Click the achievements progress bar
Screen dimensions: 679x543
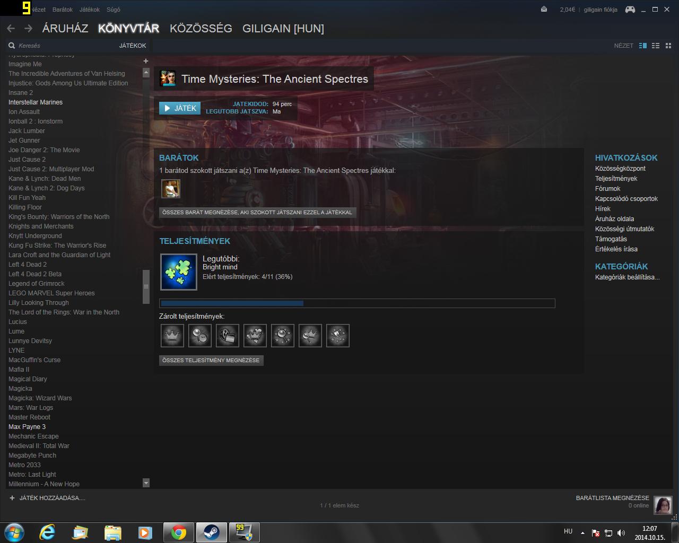357,303
